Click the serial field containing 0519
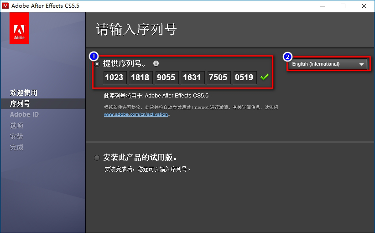The image size is (375, 242). 245,77
